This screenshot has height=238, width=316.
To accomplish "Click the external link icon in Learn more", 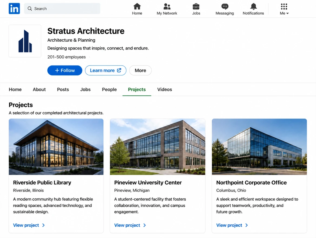I will pyautogui.click(x=119, y=70).
